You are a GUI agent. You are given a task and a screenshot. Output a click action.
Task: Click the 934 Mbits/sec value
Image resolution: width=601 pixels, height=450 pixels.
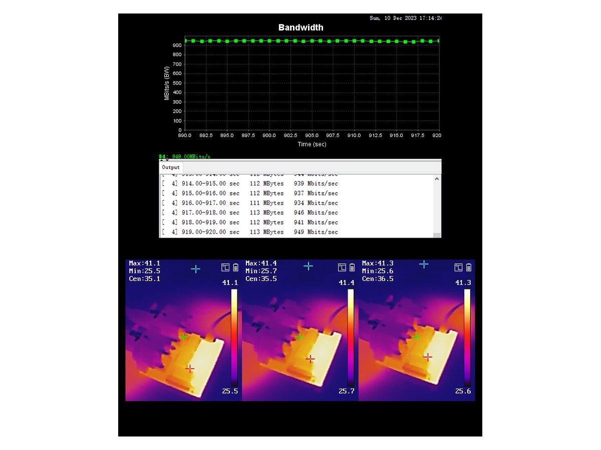click(x=316, y=203)
